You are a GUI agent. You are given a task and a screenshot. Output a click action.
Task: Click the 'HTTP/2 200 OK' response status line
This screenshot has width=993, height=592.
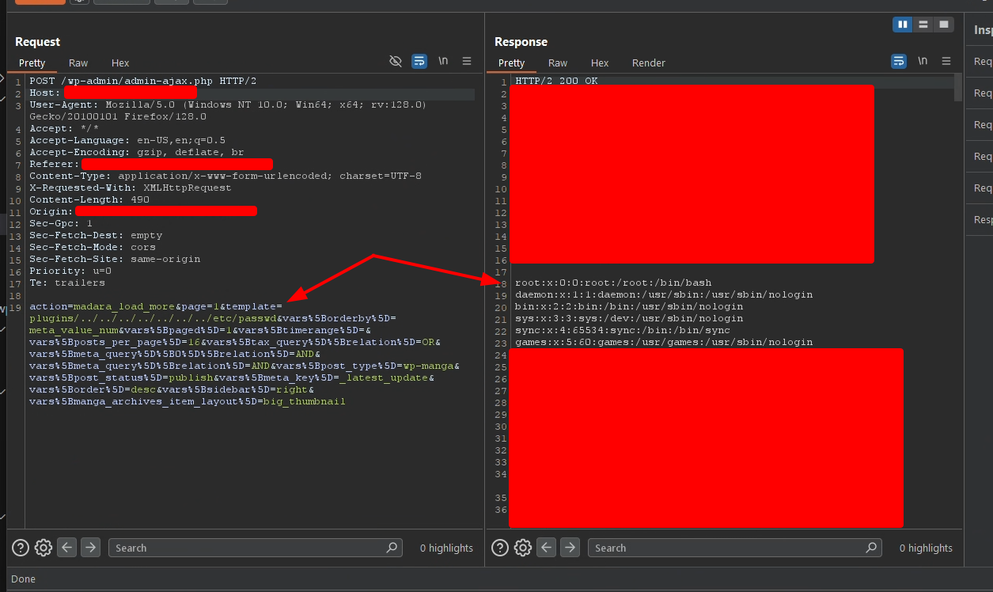(556, 81)
